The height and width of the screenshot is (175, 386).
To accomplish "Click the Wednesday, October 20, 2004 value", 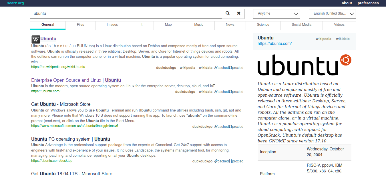I will [325, 152].
